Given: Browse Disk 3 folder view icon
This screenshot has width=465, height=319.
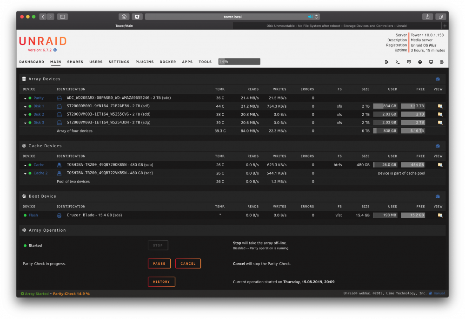Looking at the screenshot, I should pyautogui.click(x=440, y=123).
